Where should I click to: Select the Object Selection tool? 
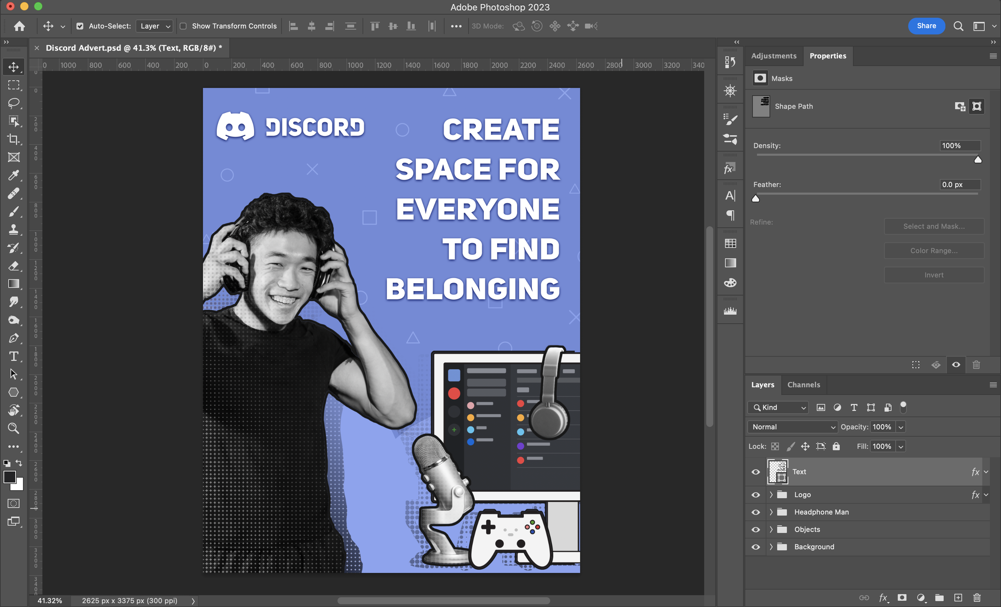14,121
